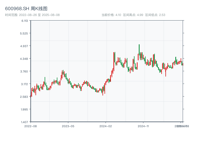Select the 2024-02 x-axis date marker
Viewport: 203px width, 152px height.
pos(106,126)
